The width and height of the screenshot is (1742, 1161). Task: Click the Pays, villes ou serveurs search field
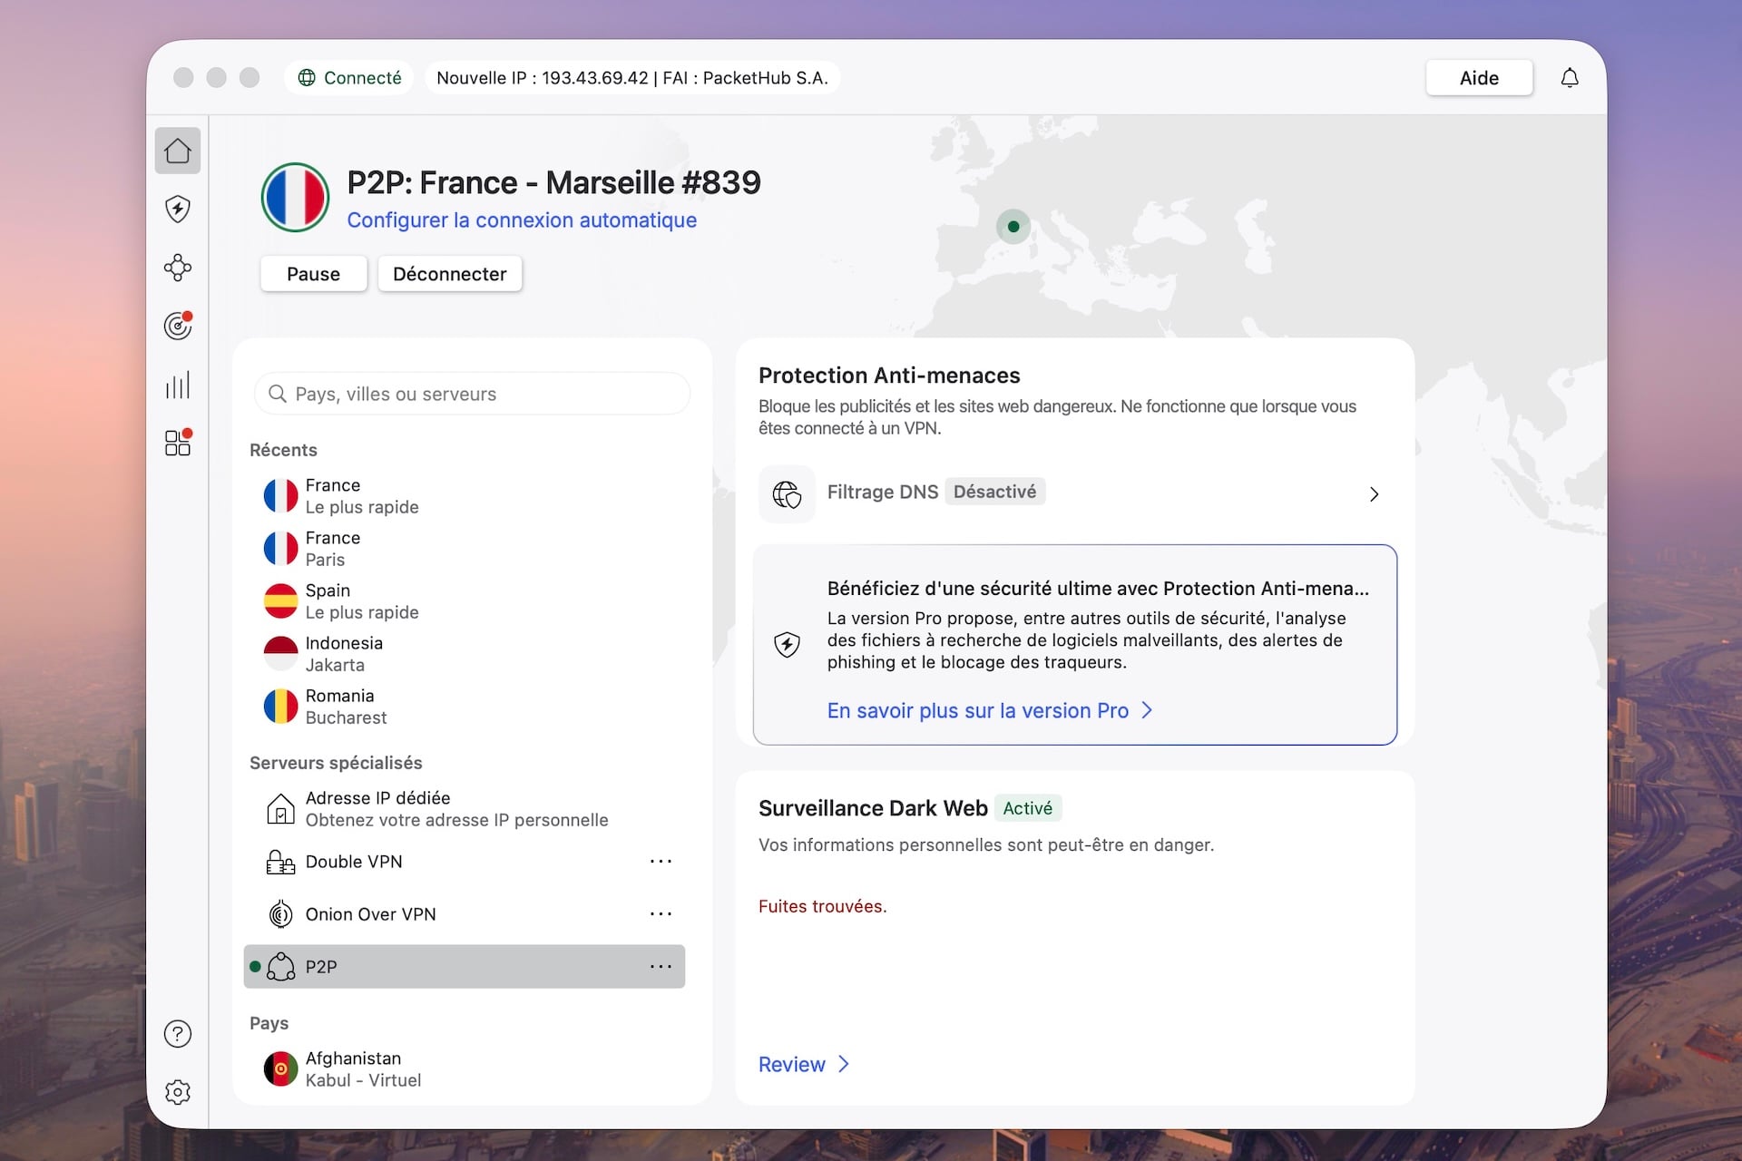471,393
